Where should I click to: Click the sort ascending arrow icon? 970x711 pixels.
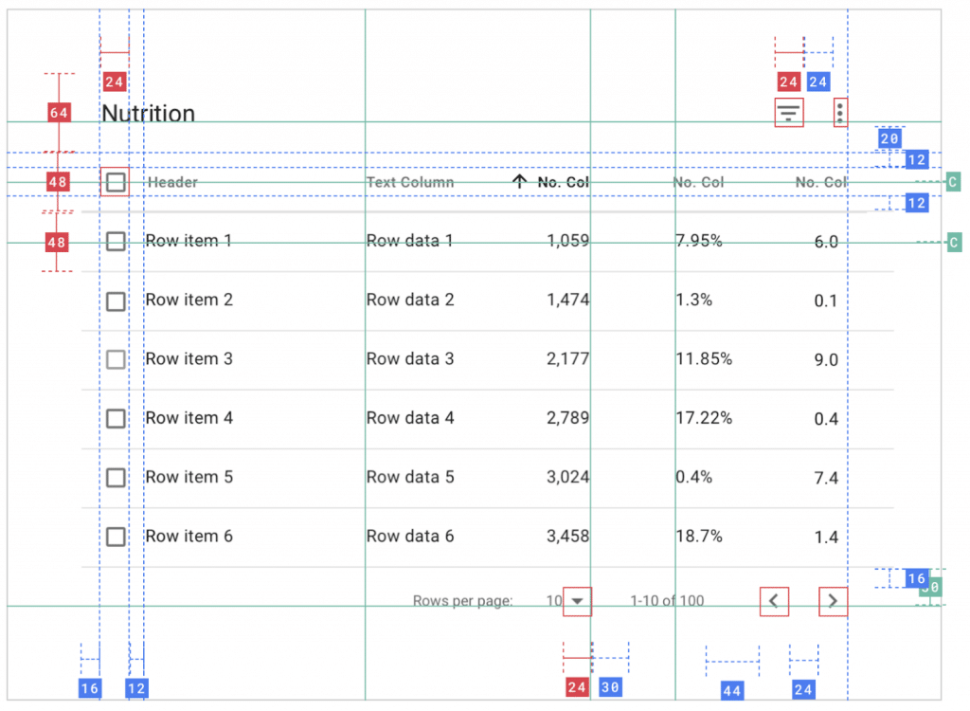tap(520, 181)
